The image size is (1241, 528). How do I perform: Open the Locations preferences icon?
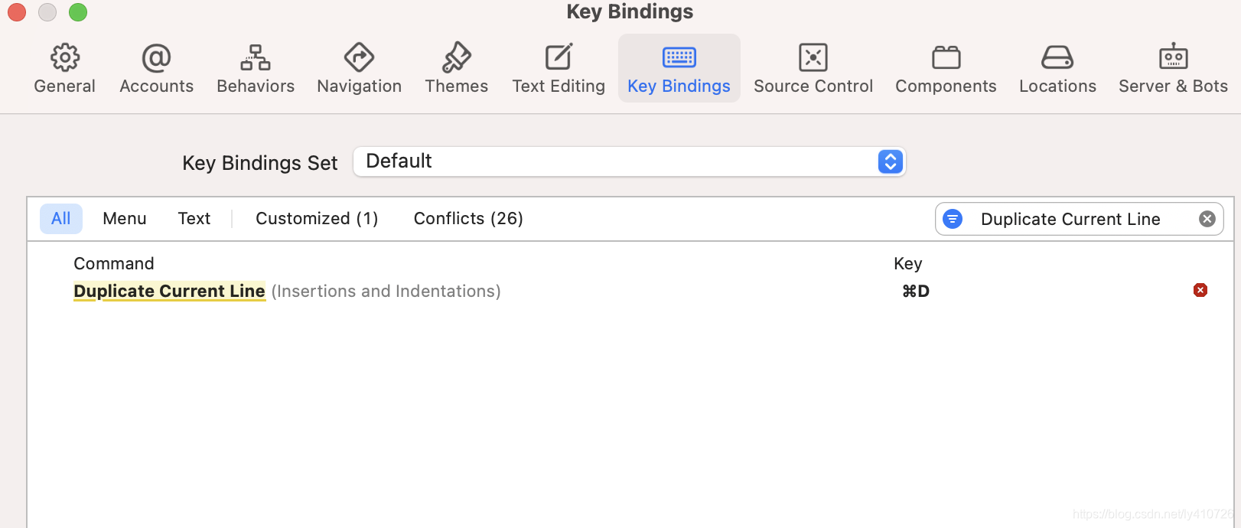pos(1057,67)
